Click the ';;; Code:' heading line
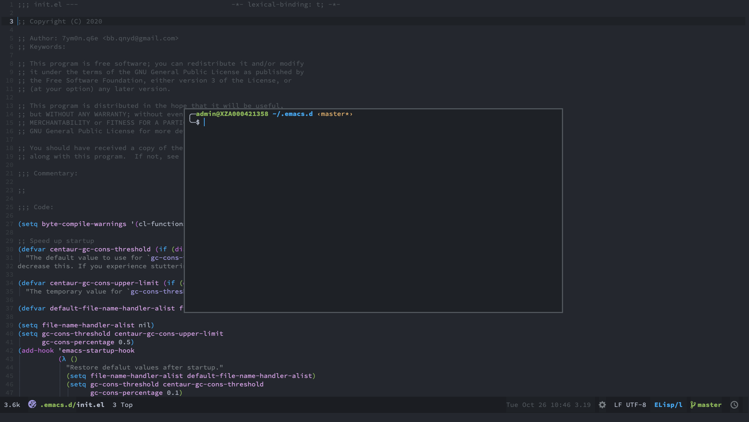This screenshot has height=422, width=749. point(36,207)
